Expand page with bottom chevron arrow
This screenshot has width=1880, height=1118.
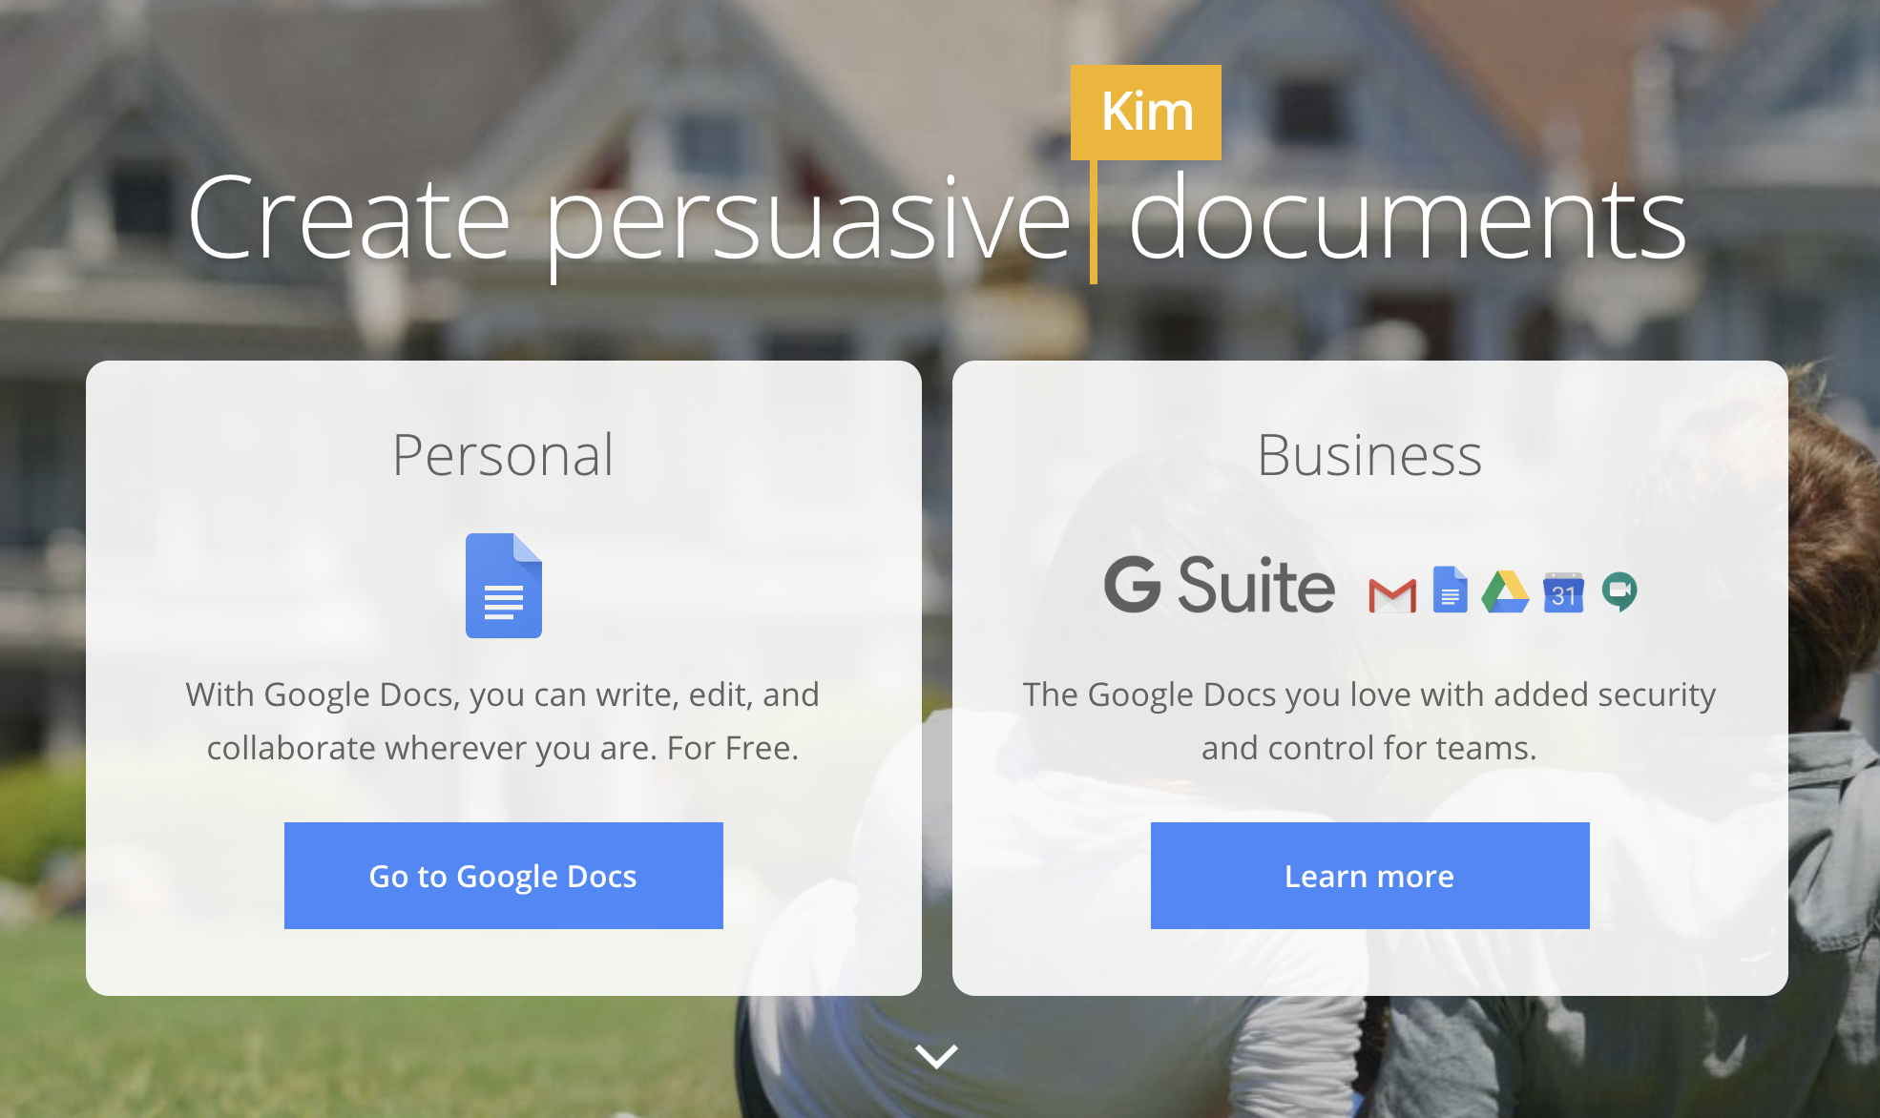(x=936, y=1056)
